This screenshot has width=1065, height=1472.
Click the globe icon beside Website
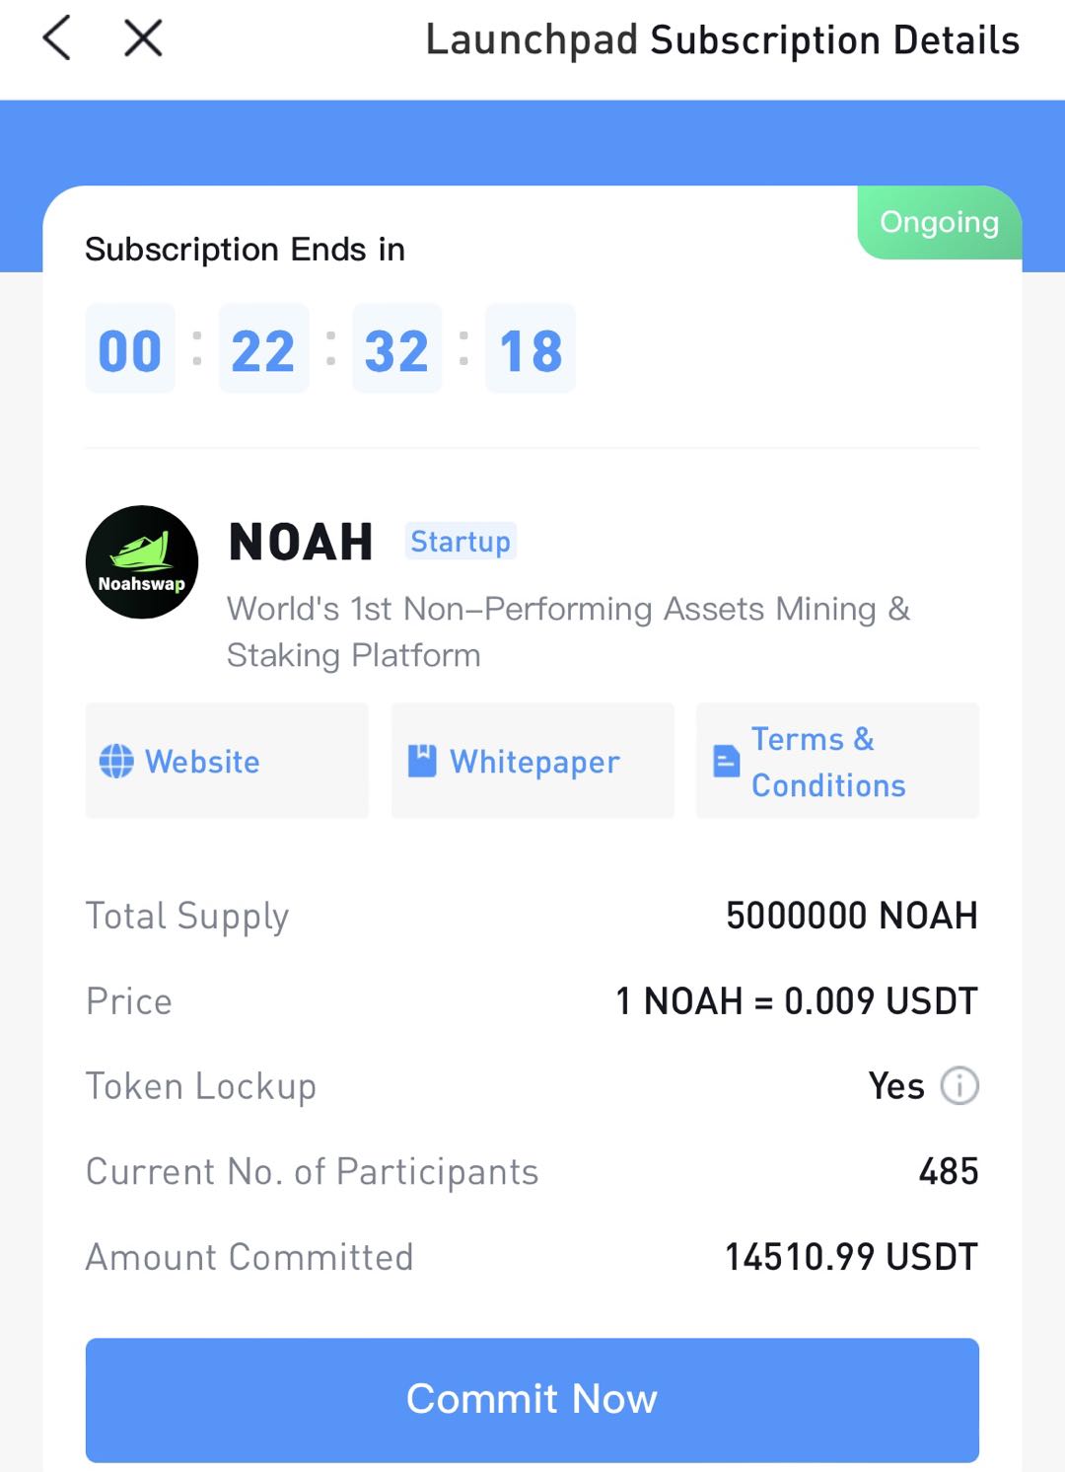[x=116, y=762]
